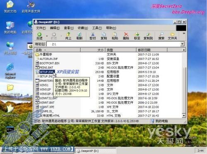
Task: Open 我的文档 desktop icon
Action: click(x=10, y=7)
